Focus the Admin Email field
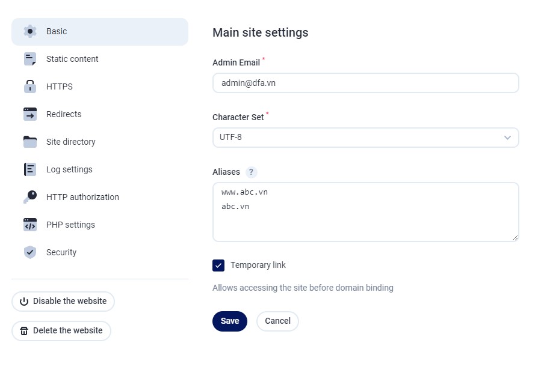The image size is (538, 367). coord(365,83)
